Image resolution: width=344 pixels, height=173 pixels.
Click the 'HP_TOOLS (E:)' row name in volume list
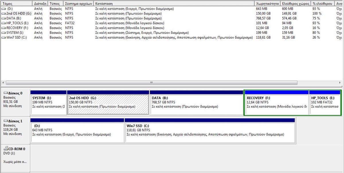(17, 23)
